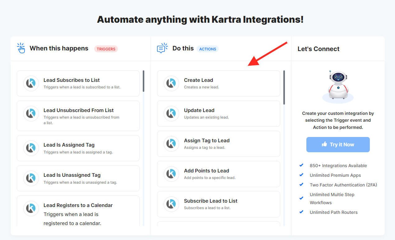This screenshot has width=395, height=240.
Task: Click Kartra icon beside Lead Subscribes to List
Action: [x=31, y=83]
